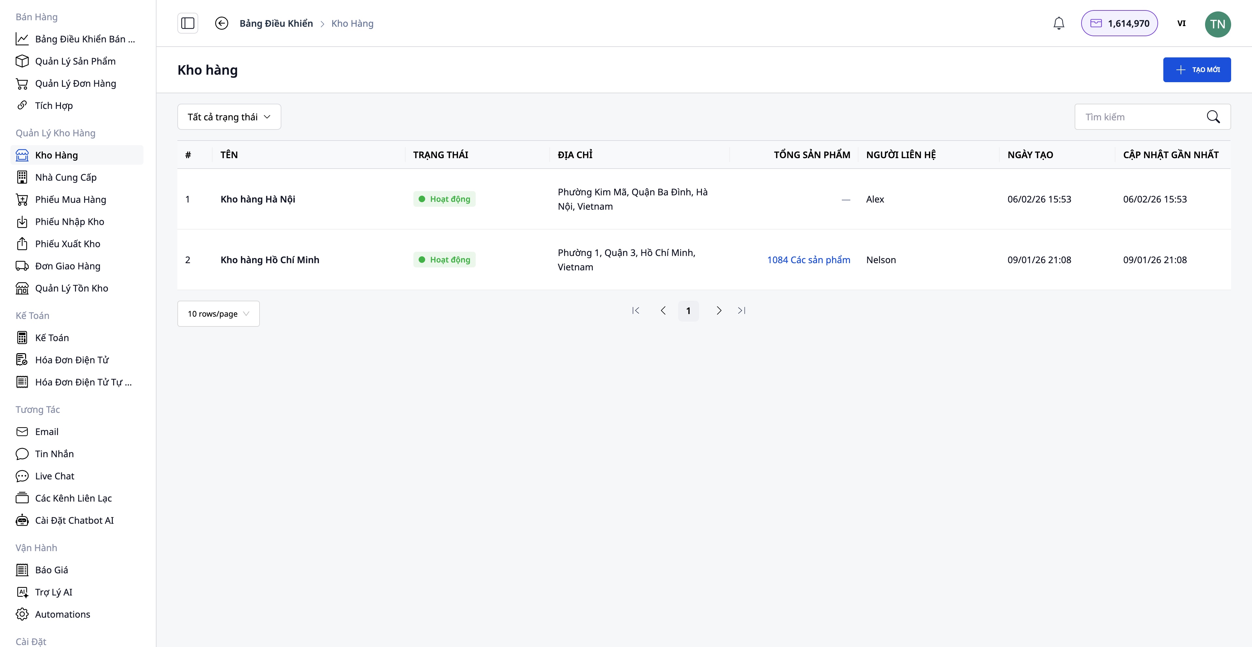
Task: Click the TẠO MỚI button
Action: click(x=1197, y=69)
